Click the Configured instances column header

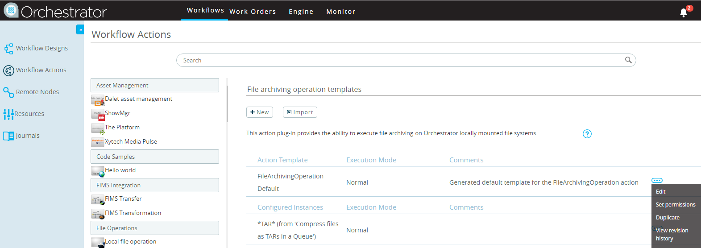tap(290, 207)
